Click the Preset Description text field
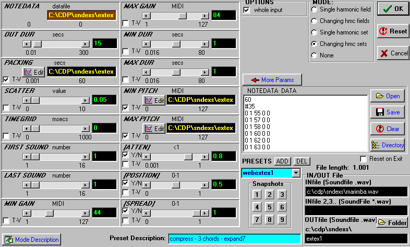The height and width of the screenshot is (247, 410). click(234, 239)
